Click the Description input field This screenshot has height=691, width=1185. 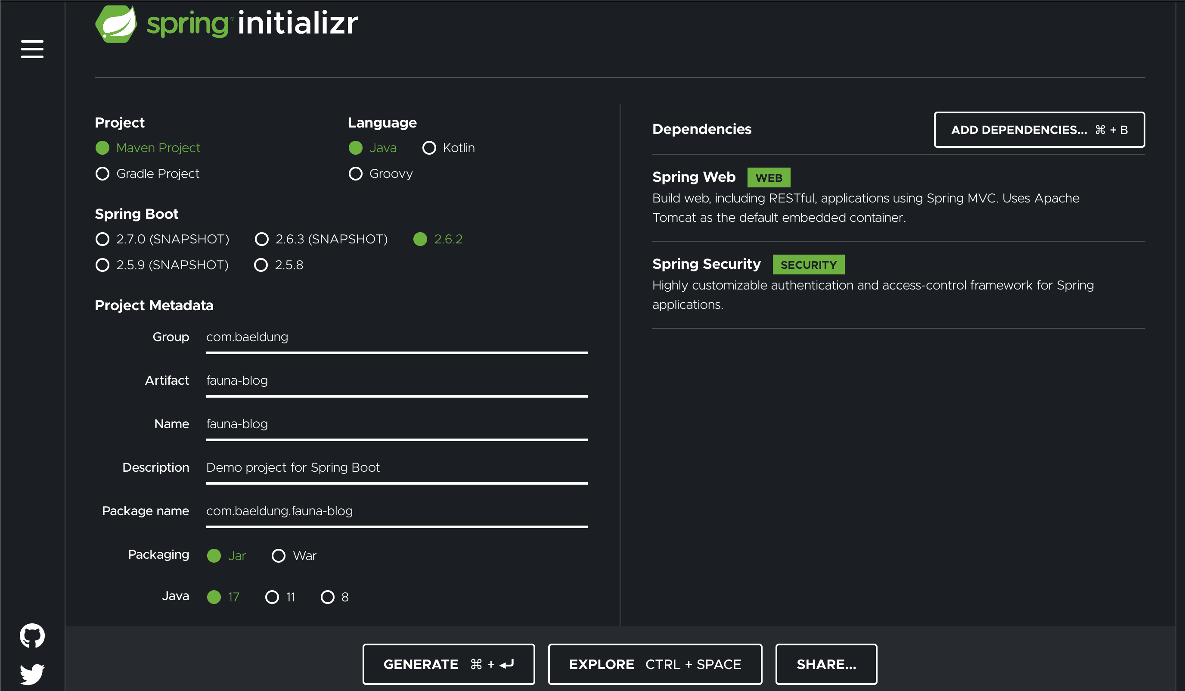[x=397, y=467]
